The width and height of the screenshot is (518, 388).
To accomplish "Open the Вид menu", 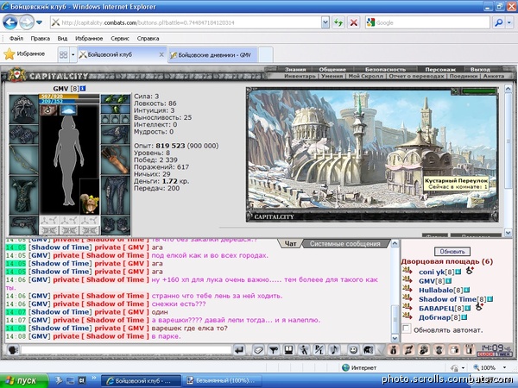I will [x=62, y=38].
